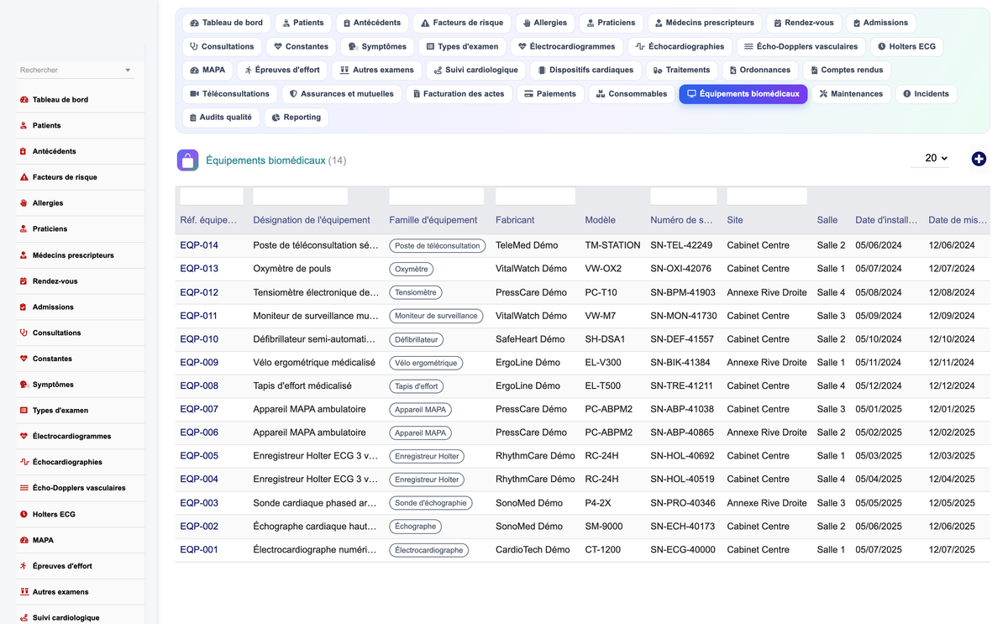Viewport: 1008px width, 624px height.
Task: Click the Médecins prescripteurs sidebar icon
Action: pos(24,255)
